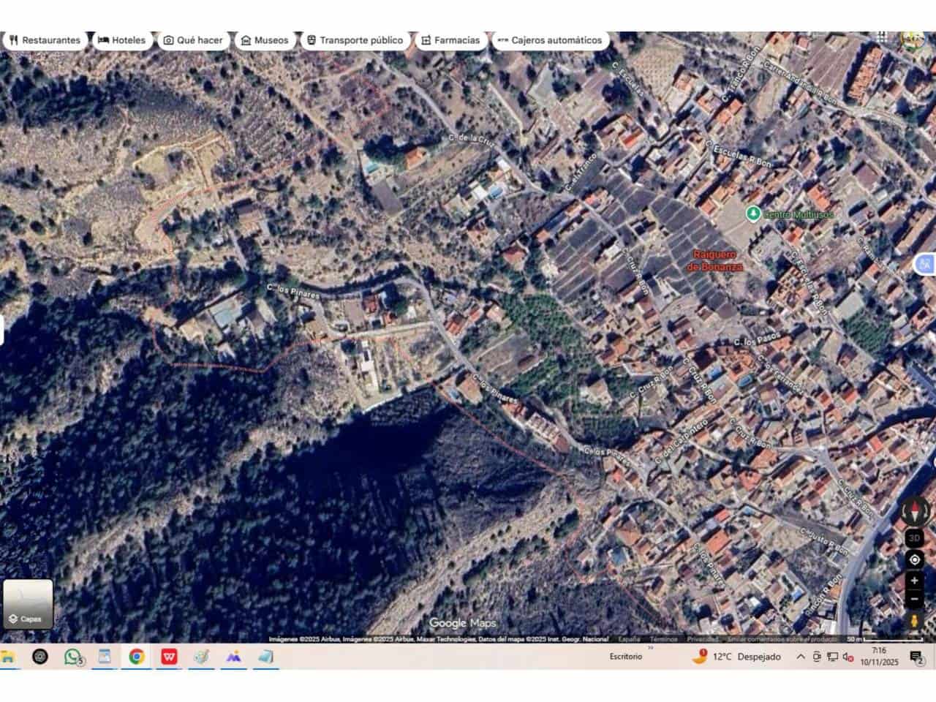Click the compass to reset north
Image resolution: width=936 pixels, height=702 pixels.
[x=914, y=510]
